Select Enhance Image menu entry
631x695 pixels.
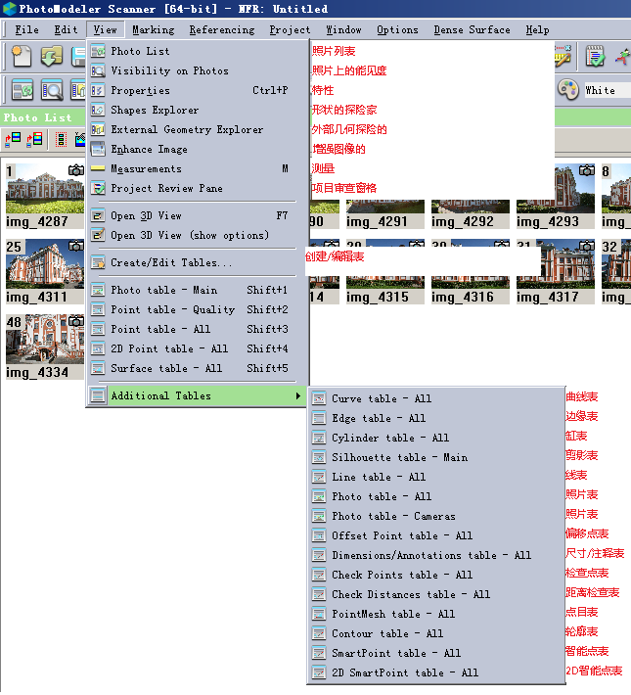coord(198,149)
